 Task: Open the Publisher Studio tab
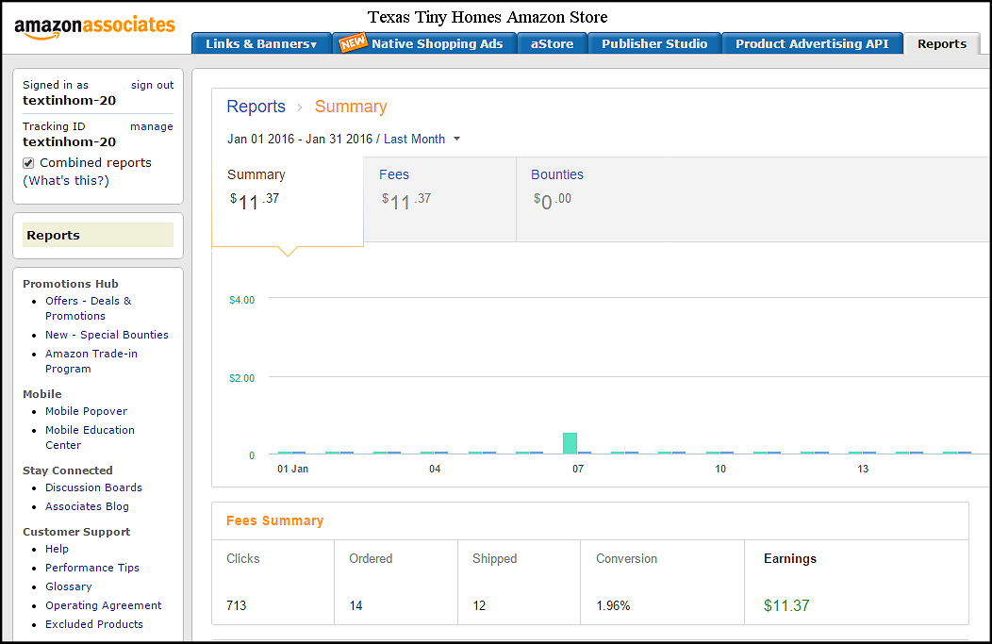[653, 43]
